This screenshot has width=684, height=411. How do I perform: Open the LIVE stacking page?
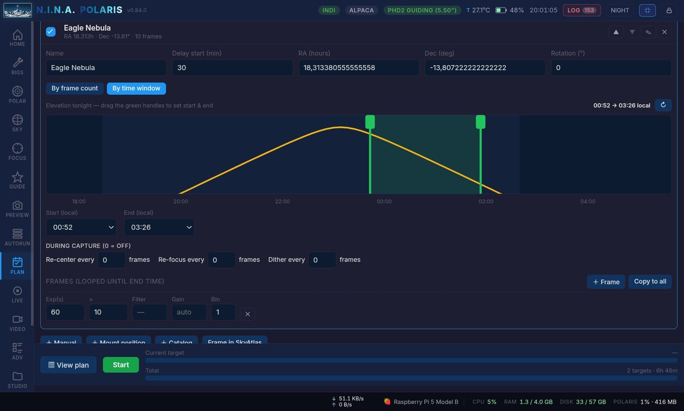pyautogui.click(x=17, y=294)
